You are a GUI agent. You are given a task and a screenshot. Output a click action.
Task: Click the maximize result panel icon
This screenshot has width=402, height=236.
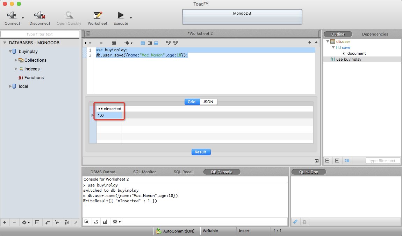[x=317, y=161]
